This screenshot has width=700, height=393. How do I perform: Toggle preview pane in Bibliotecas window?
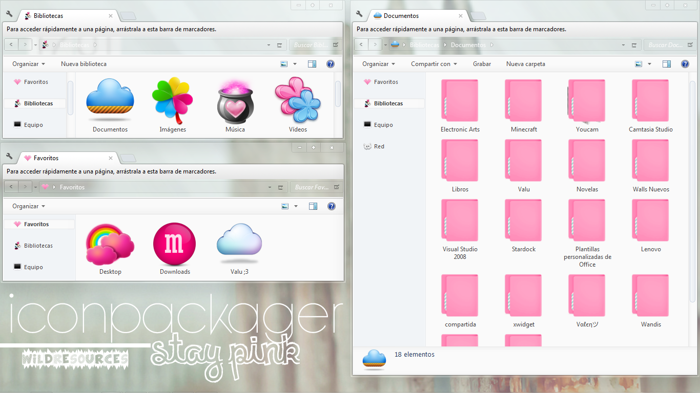click(312, 64)
